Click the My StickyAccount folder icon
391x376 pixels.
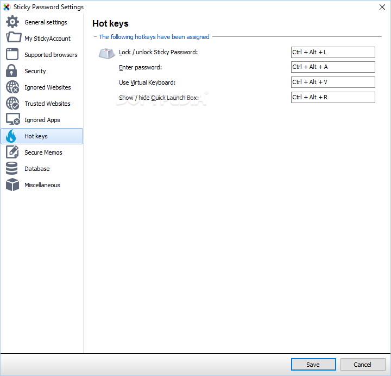(13, 37)
